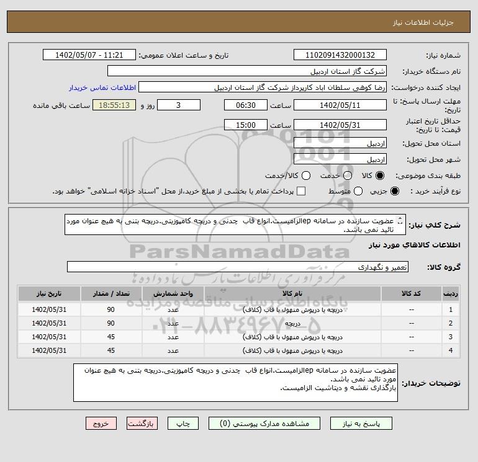Screen dimensions: 478x462
Task: Click the response deadline date 1402/05/11 field
Action: tap(340, 105)
